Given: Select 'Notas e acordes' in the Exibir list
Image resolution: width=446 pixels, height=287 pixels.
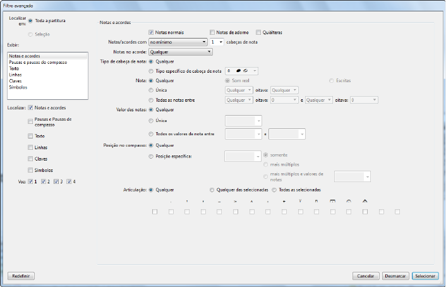Looking at the screenshot, I should (x=47, y=56).
